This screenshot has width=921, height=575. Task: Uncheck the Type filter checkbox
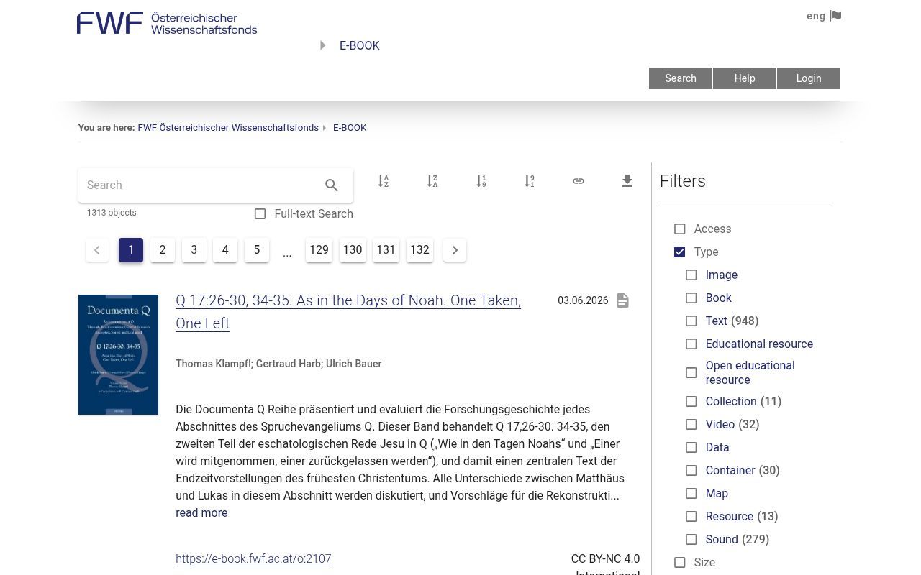click(680, 252)
